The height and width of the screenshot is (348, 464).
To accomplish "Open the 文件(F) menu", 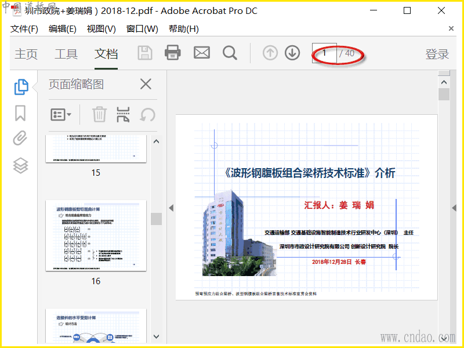I will [x=24, y=29].
